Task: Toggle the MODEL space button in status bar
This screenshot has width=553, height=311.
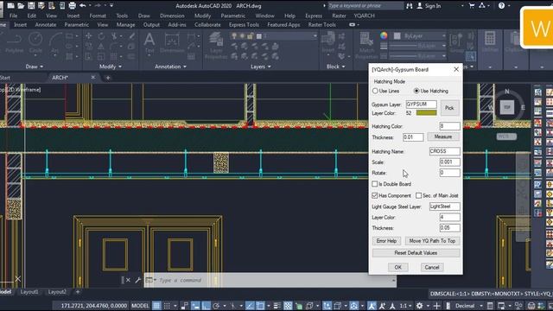Action: click(140, 306)
